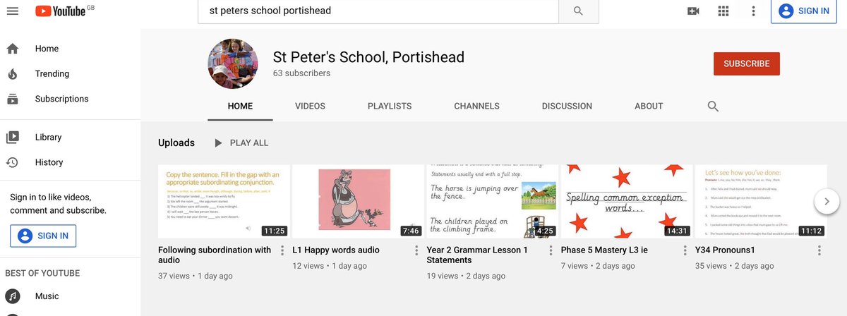Open the Year 2 Grammar Lesson thumbnail
The image size is (847, 316).
click(x=491, y=202)
